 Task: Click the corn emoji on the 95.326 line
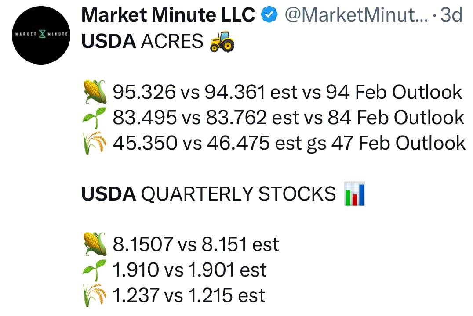click(x=95, y=93)
